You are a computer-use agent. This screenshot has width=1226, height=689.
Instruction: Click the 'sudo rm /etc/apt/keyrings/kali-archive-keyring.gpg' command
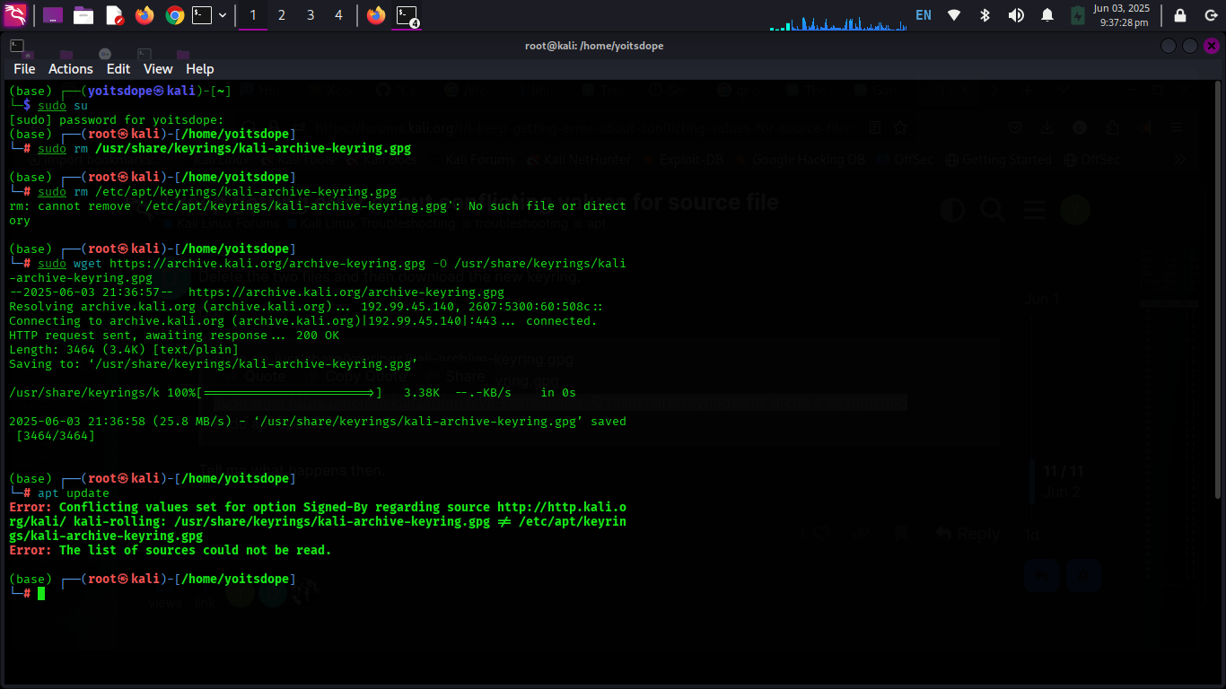(x=217, y=191)
